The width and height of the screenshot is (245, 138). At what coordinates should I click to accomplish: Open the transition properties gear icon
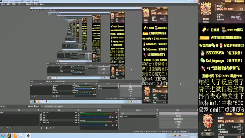[x=157, y=113]
